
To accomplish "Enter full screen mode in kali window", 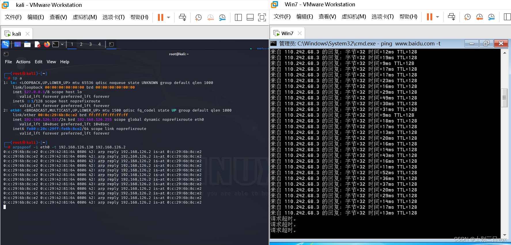I will 262,17.
